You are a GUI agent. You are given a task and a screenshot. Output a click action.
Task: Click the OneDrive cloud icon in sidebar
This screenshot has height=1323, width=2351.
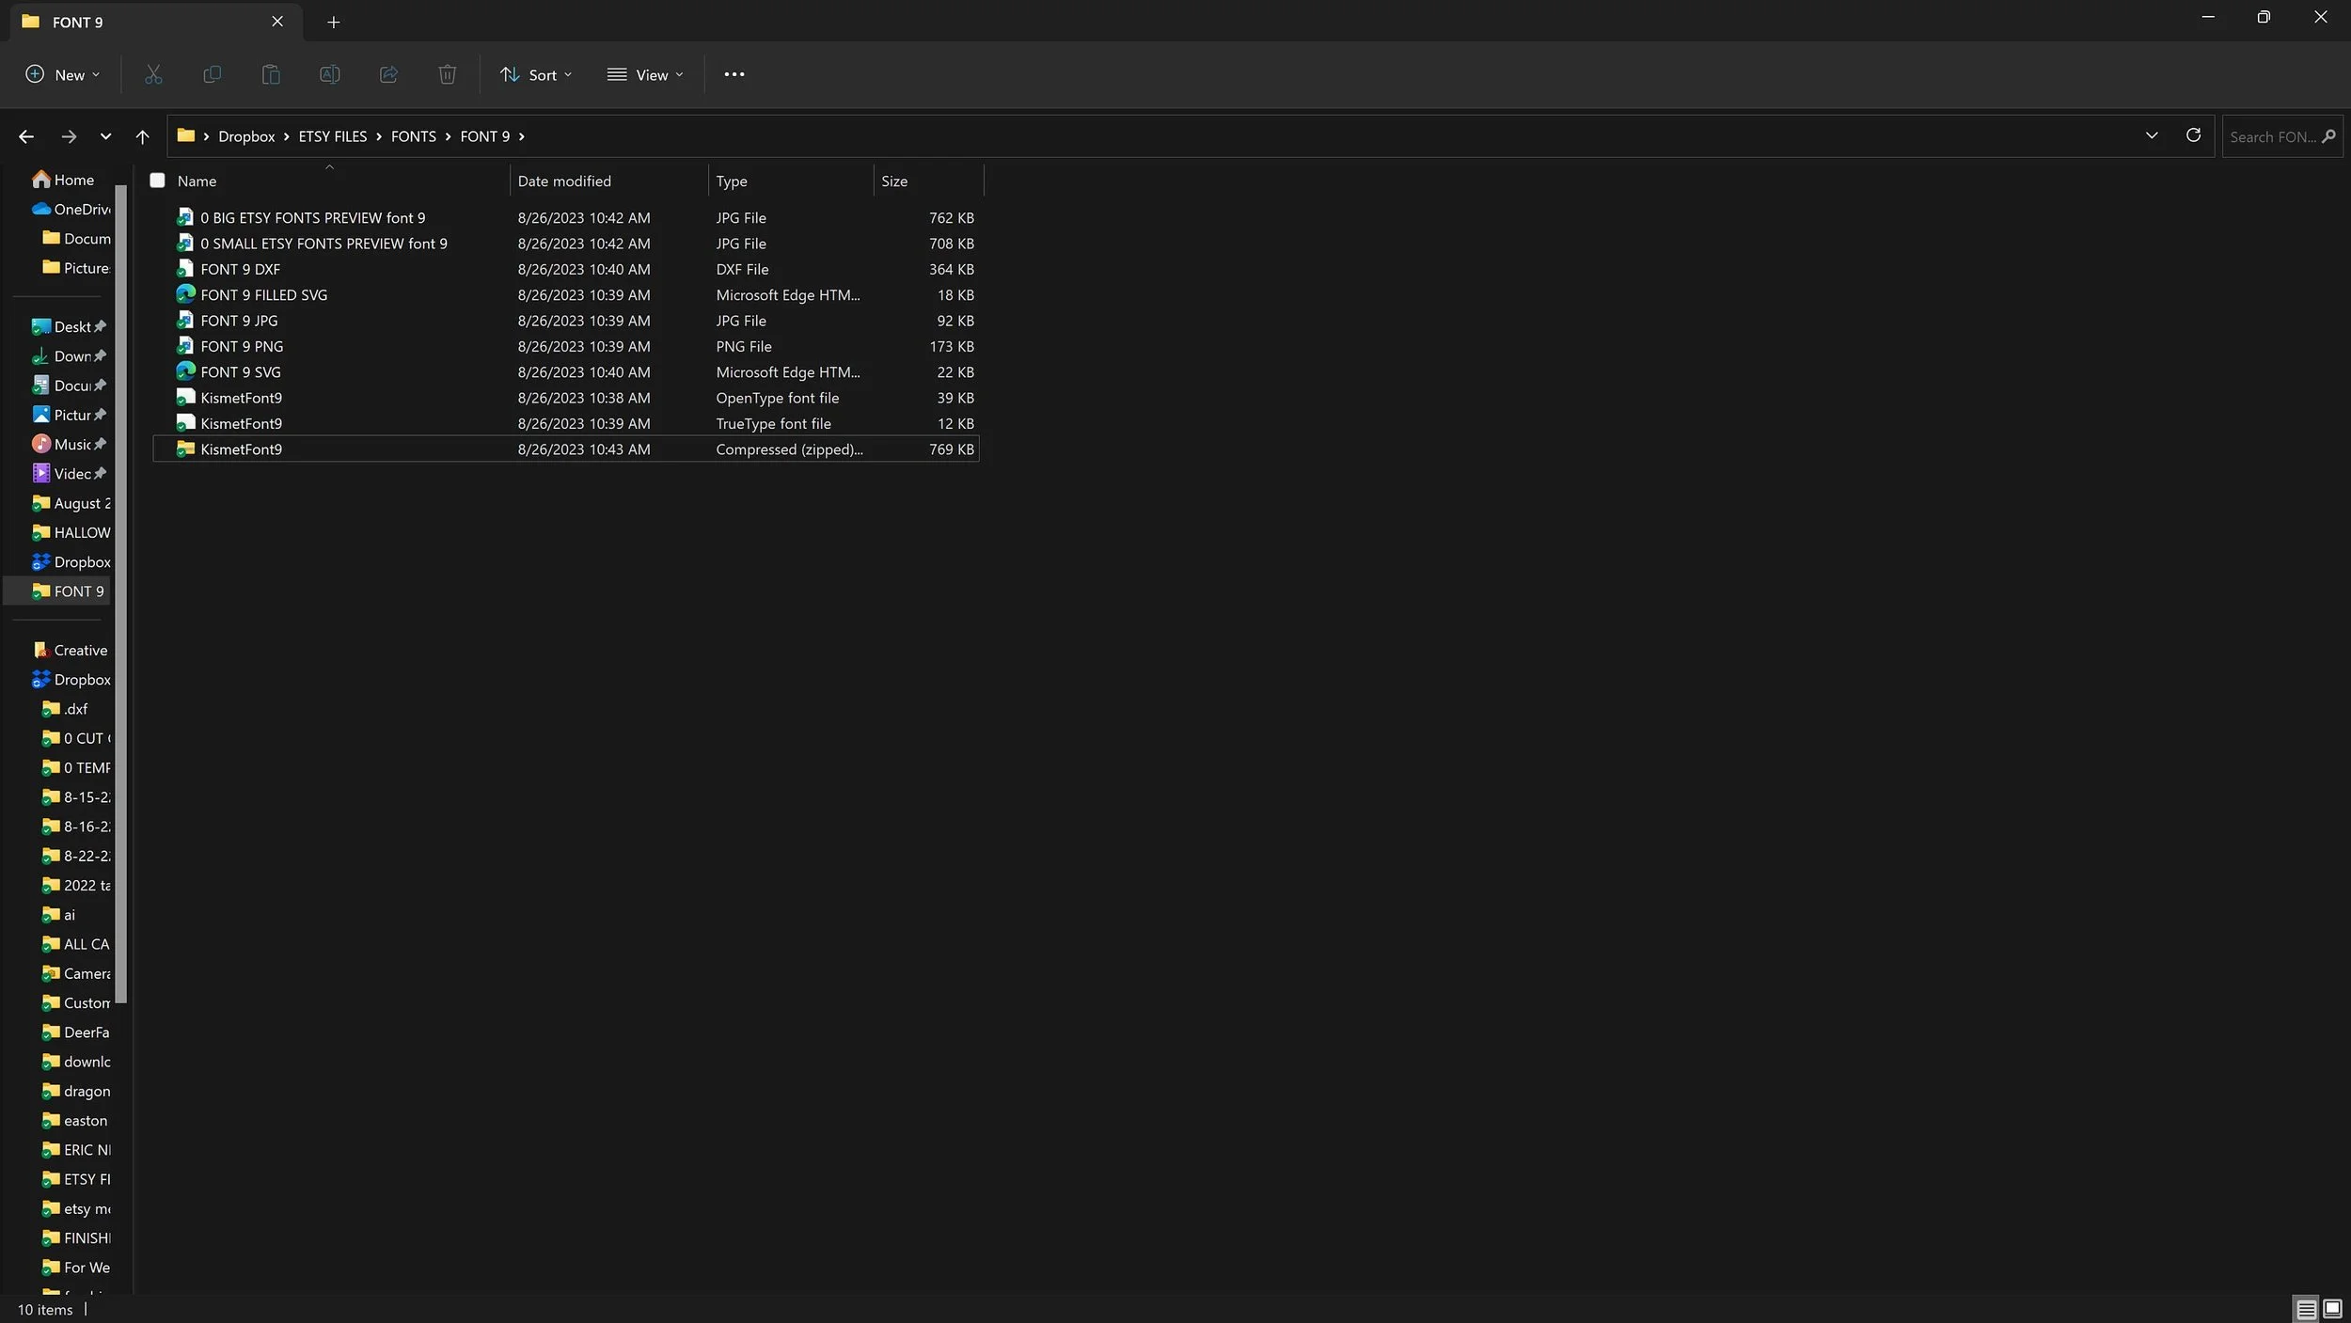point(41,209)
